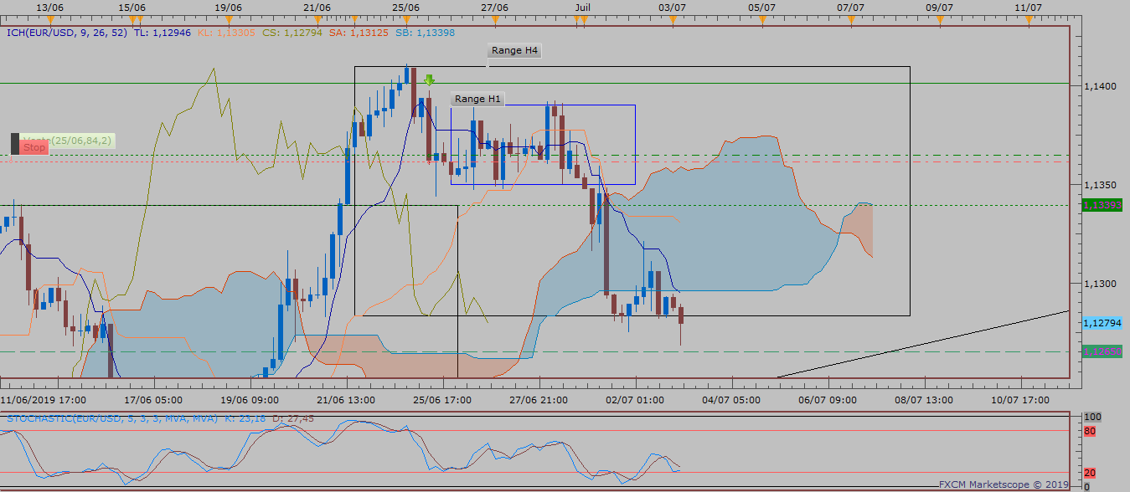1130x492 pixels.
Task: Click the 19/06 09:00 time label
Action: (250, 400)
